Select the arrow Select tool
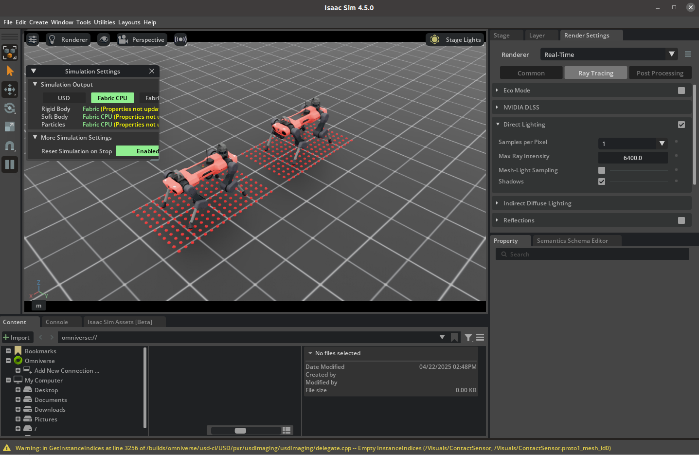This screenshot has height=455, width=699. [10, 71]
